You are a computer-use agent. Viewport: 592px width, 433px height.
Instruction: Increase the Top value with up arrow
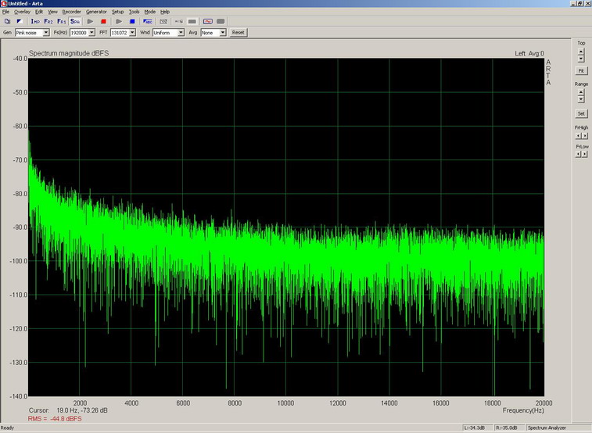click(581, 52)
